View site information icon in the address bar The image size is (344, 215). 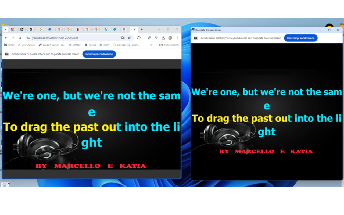click(28, 38)
